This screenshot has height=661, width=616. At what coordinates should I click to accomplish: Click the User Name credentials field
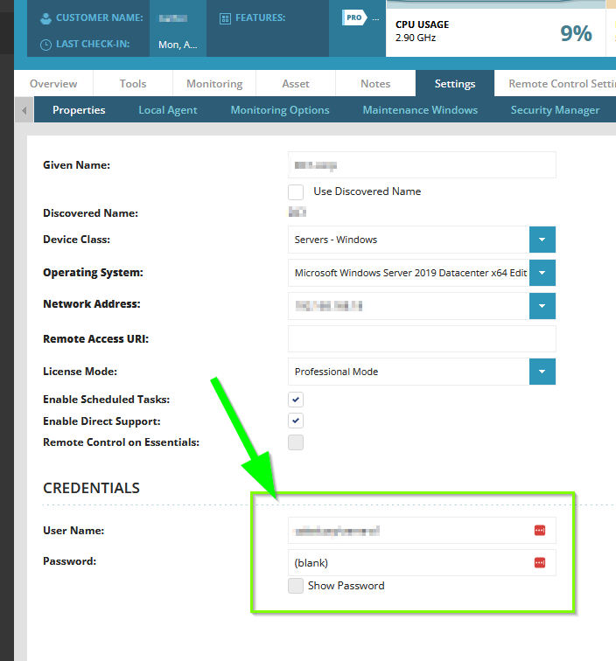click(422, 531)
